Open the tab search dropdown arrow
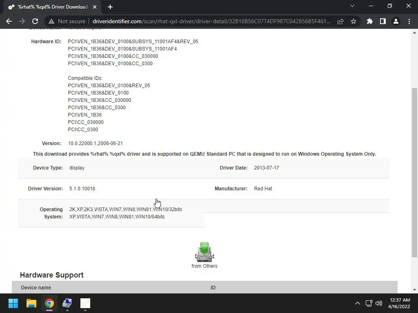Viewport: 418px width, 313px height. [x=352, y=6]
